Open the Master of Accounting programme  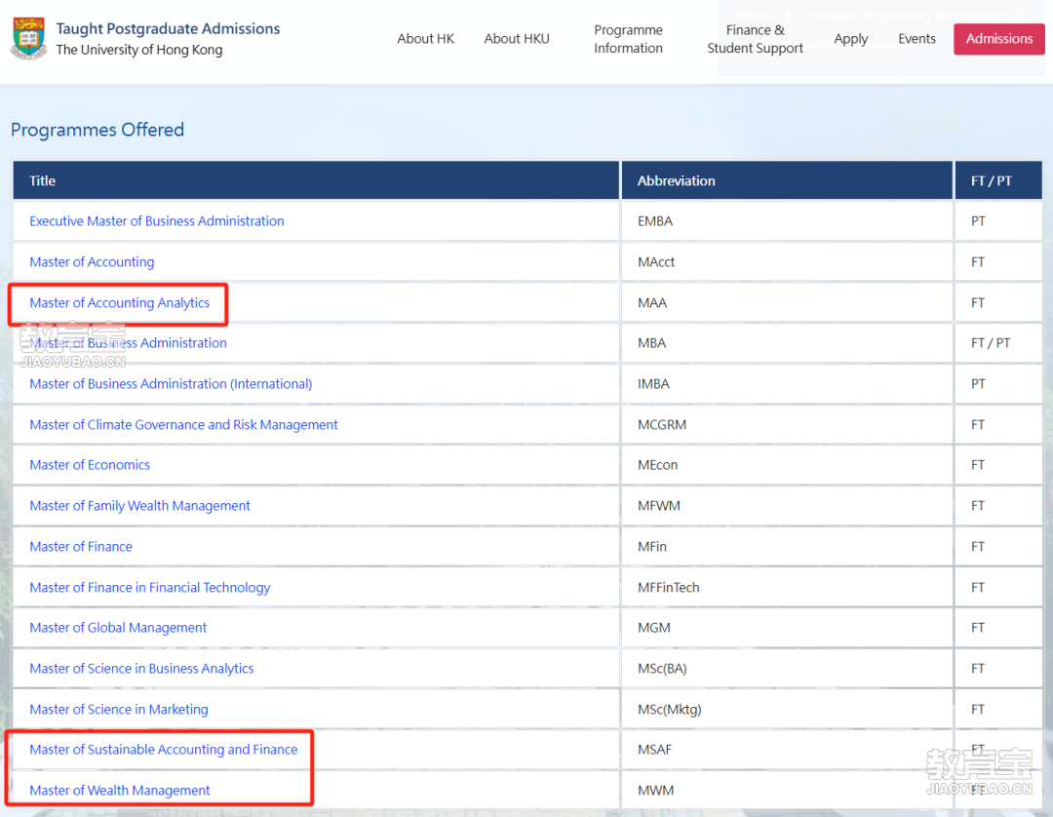pyautogui.click(x=92, y=262)
